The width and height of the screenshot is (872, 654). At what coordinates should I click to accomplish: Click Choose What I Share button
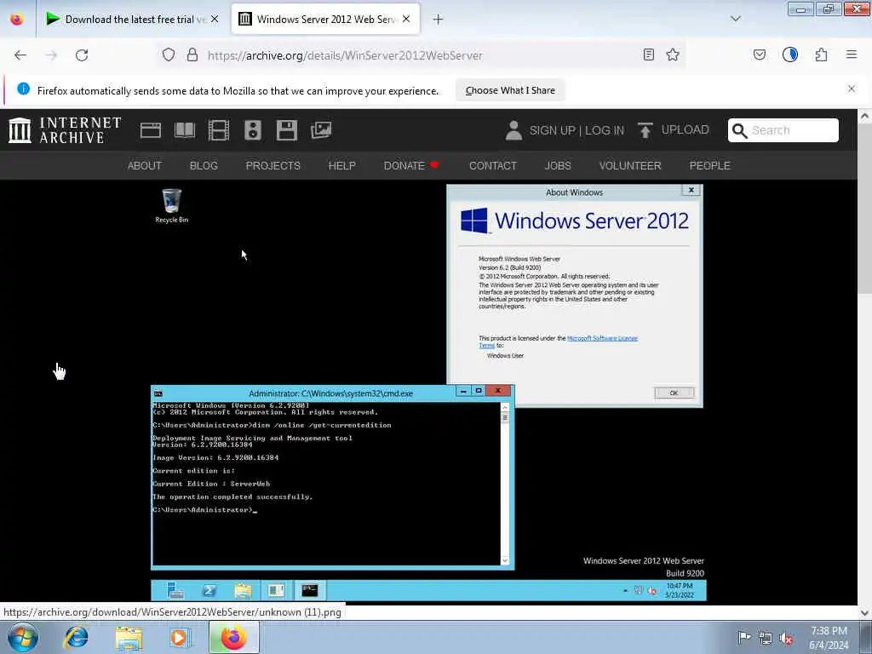[x=510, y=90]
